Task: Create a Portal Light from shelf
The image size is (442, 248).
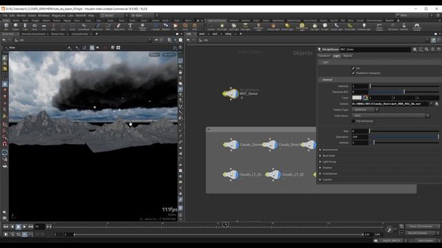Action: [350, 27]
